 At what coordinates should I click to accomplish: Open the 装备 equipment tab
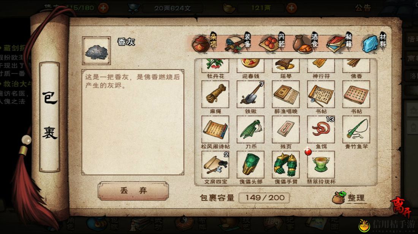pyautogui.click(x=238, y=43)
